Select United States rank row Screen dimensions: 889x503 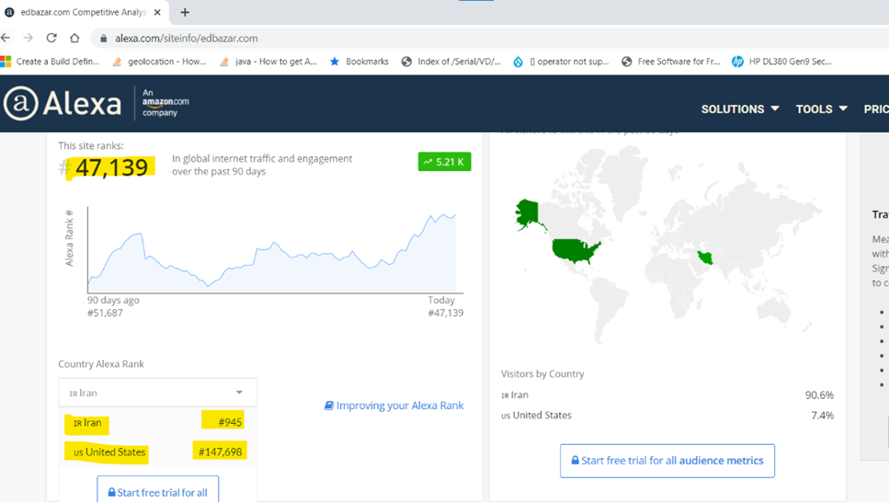pyautogui.click(x=157, y=452)
